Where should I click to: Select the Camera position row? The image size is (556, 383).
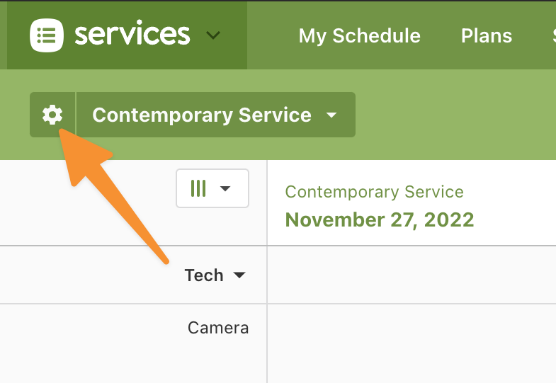(x=133, y=328)
